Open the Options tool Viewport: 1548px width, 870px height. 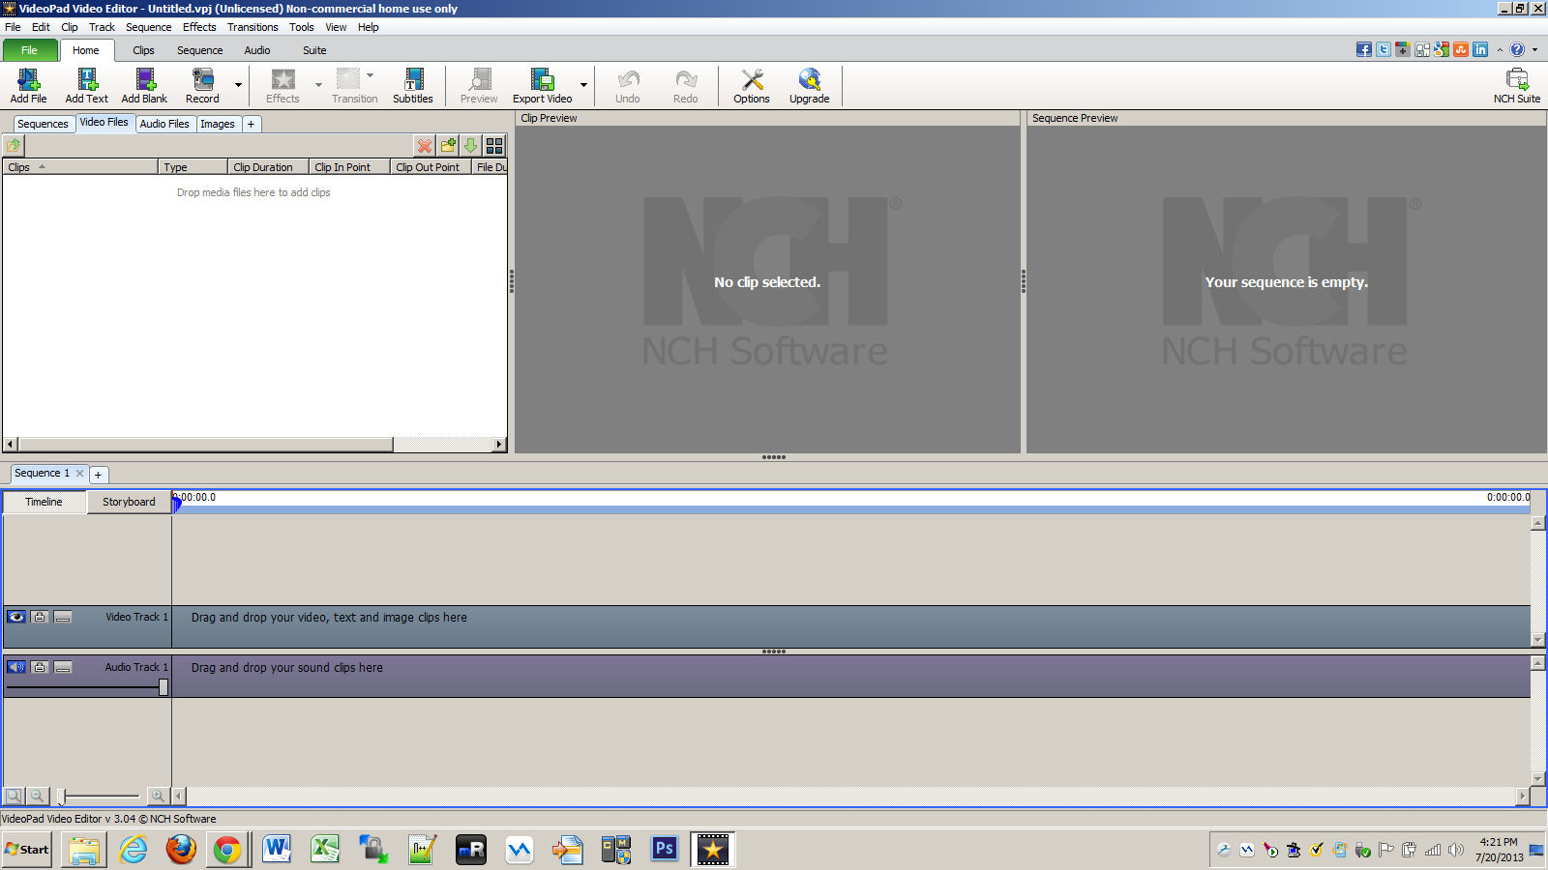[752, 85]
